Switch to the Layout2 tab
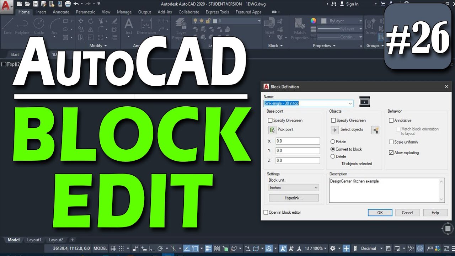Image resolution: width=455 pixels, height=256 pixels. 56,240
